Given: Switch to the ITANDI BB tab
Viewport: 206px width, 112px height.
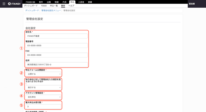Looking at the screenshot, I should (x=30, y=2).
